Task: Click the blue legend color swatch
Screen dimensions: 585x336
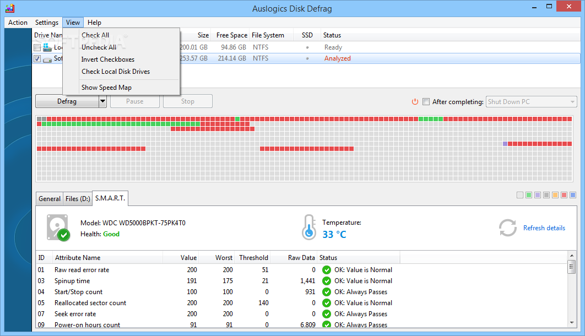Action: 573,195
